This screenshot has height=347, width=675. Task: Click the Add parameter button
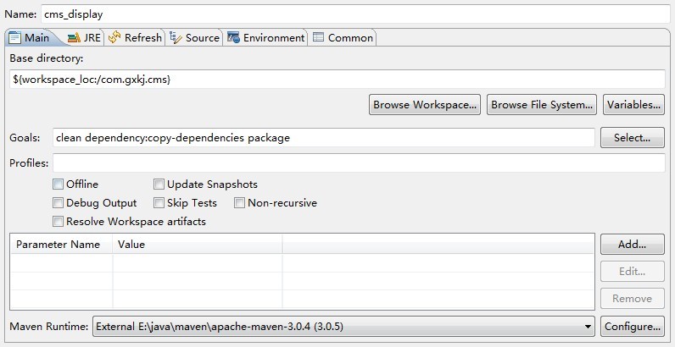pos(632,245)
